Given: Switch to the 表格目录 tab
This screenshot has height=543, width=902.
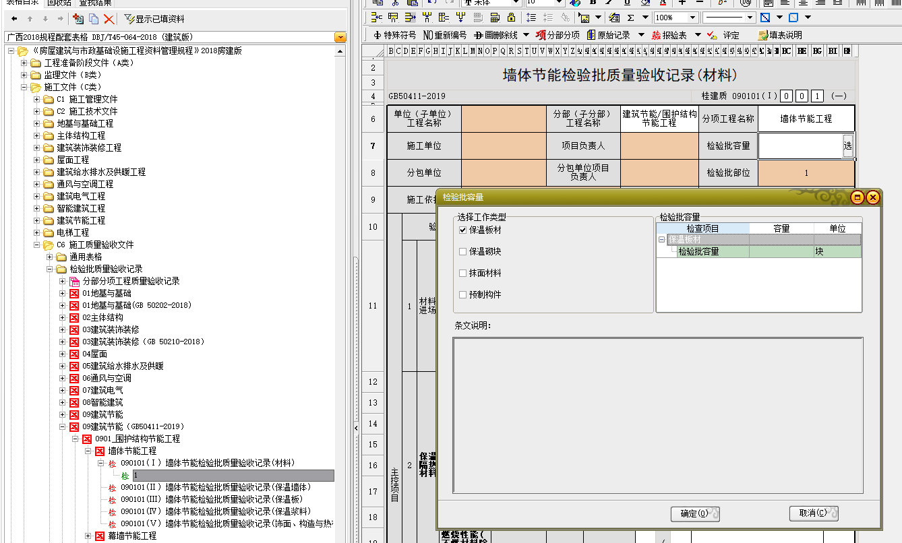Looking at the screenshot, I should [24, 3].
